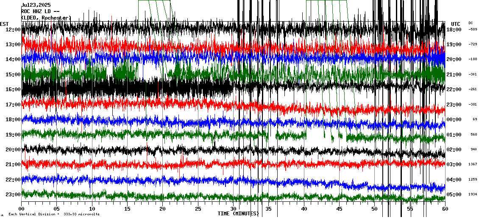Click the Each Vertical Division scale note
This screenshot has height=220, width=479.
coord(54,214)
